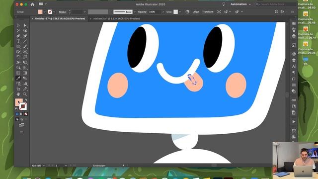Image resolution: width=318 pixels, height=179 pixels.
Task: Click the Opacity label link
Action: coord(142,12)
